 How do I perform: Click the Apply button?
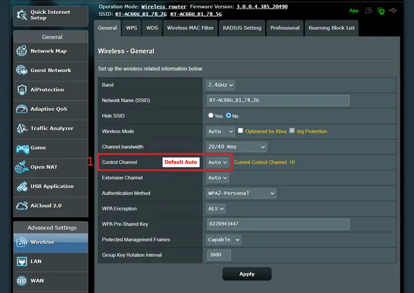pos(247,274)
